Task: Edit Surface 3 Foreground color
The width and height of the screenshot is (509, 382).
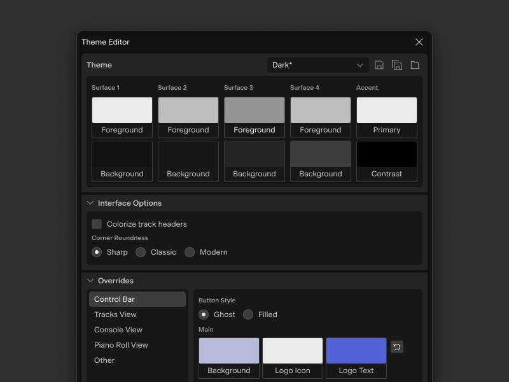Action: click(x=254, y=117)
